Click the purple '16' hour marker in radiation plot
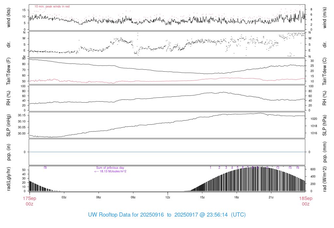Screen dimensions: 334x228 297,168
